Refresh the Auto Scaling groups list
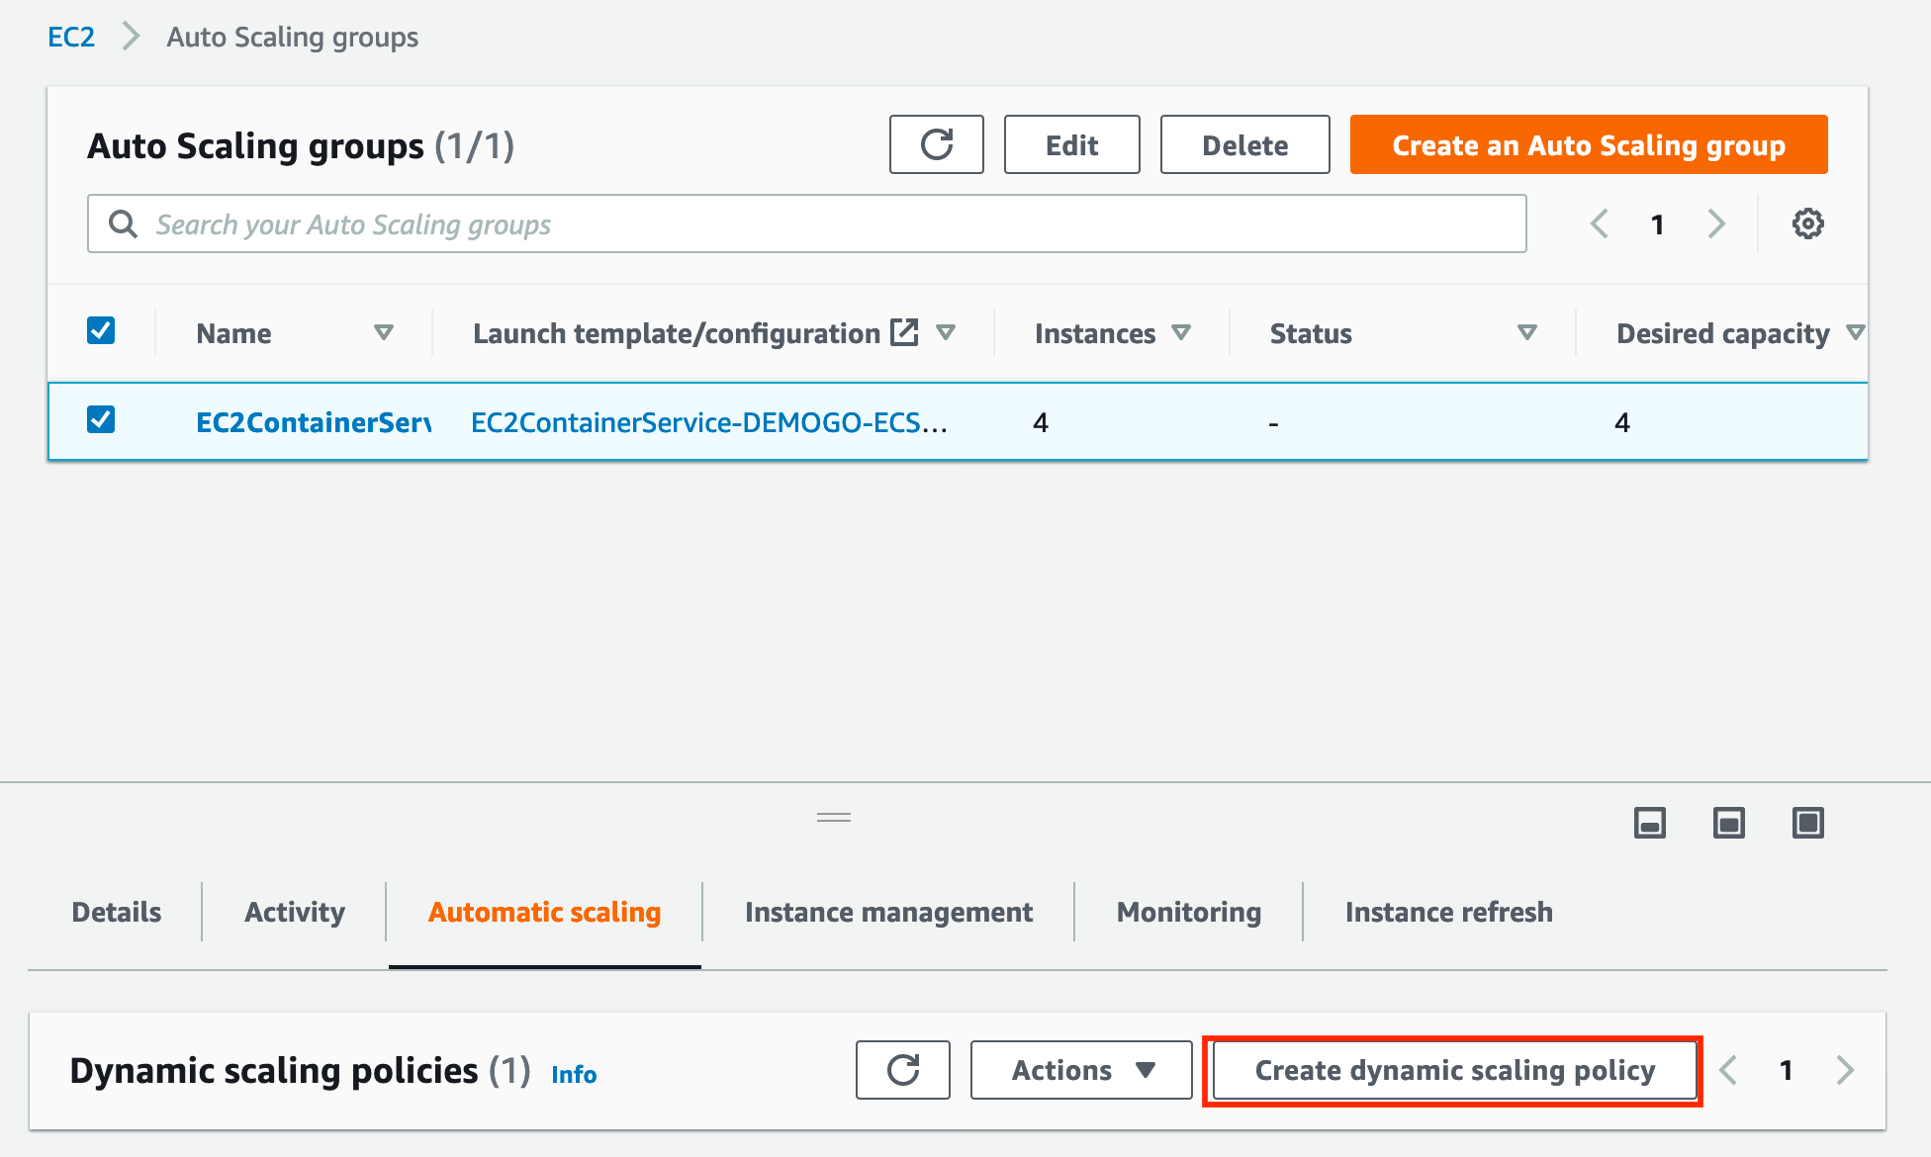 (x=936, y=144)
